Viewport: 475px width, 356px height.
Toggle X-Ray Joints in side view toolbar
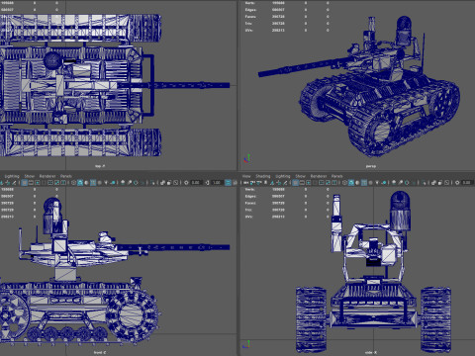click(x=447, y=183)
